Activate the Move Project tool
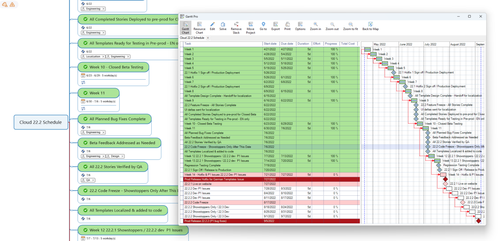 (250, 27)
